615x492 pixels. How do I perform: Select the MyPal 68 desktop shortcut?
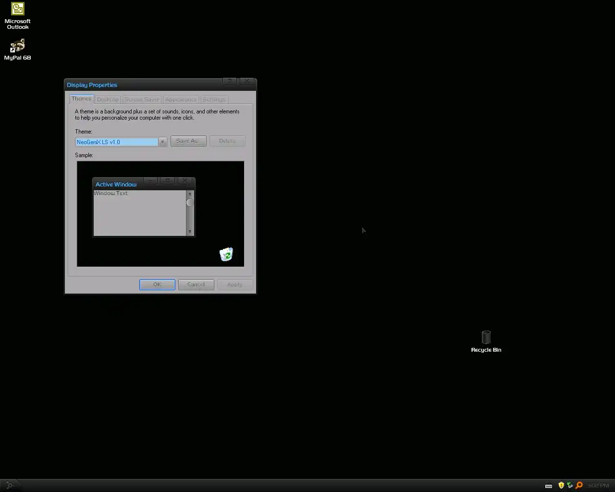pos(18,49)
